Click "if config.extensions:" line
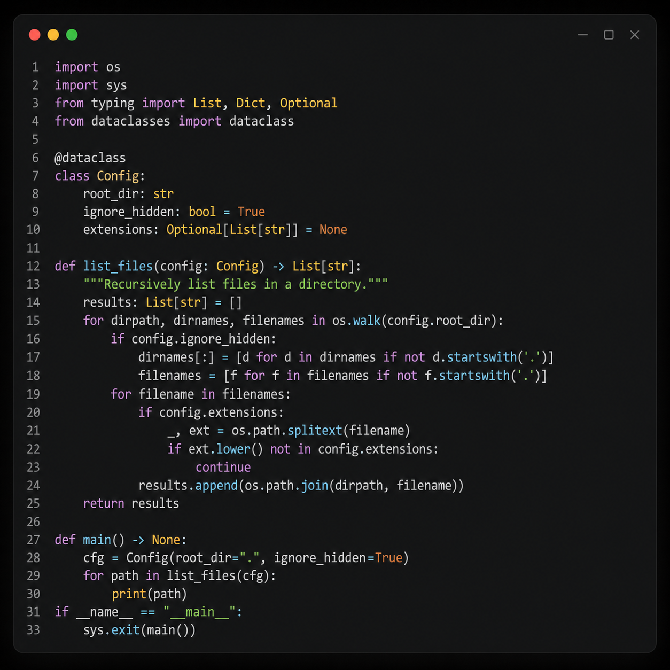Screen dimensions: 670x670 tap(211, 412)
